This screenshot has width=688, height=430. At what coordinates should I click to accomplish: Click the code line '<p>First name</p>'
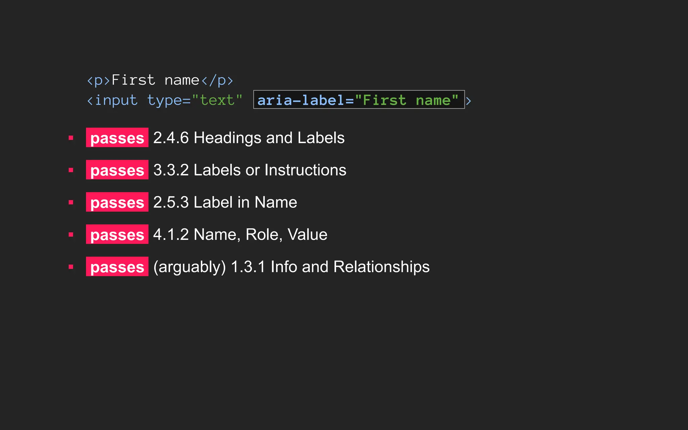pyautogui.click(x=160, y=80)
